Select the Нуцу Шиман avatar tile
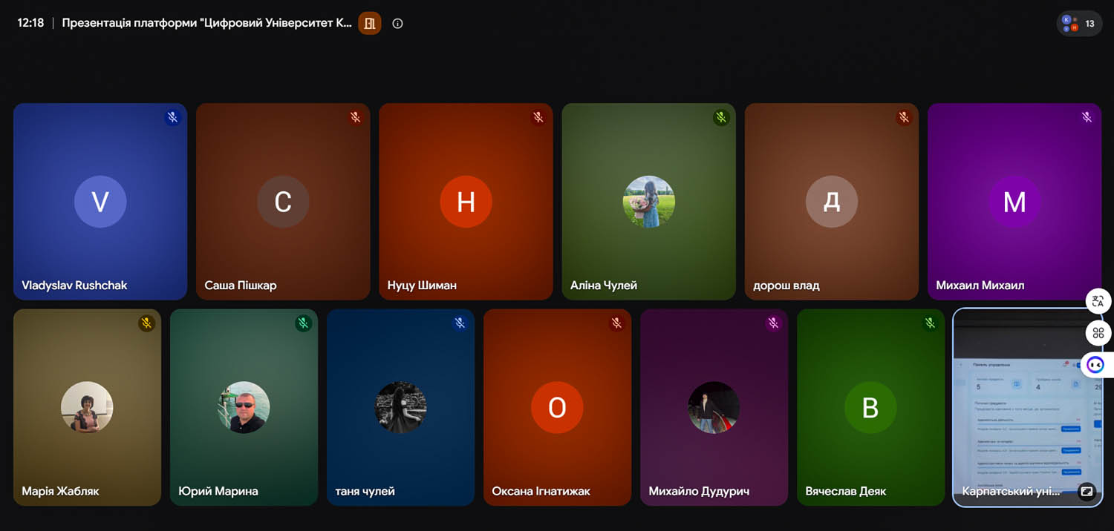This screenshot has width=1114, height=531. pyautogui.click(x=466, y=202)
